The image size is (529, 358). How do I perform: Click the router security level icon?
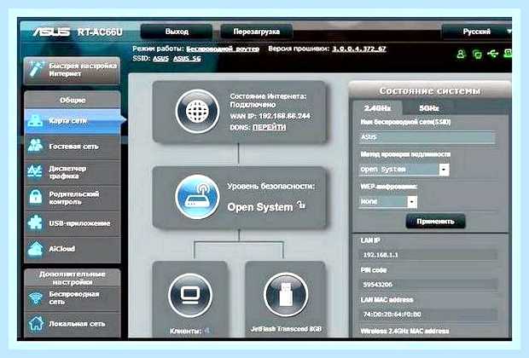(x=197, y=197)
